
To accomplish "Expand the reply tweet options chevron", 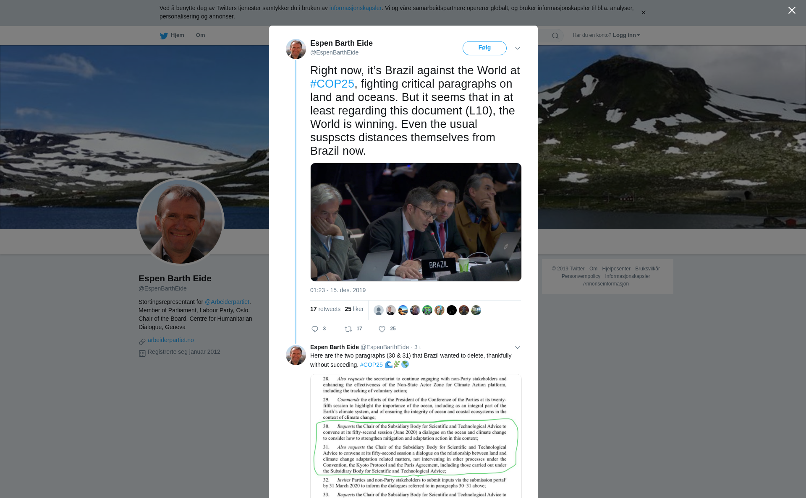I will (518, 348).
